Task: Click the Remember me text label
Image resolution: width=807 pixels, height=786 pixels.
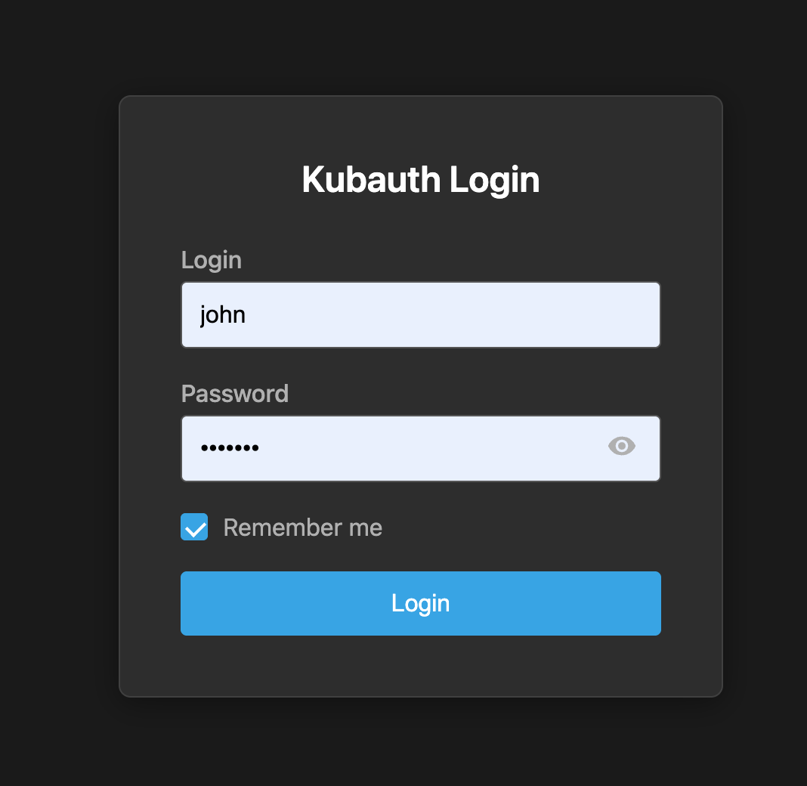Action: [x=301, y=527]
